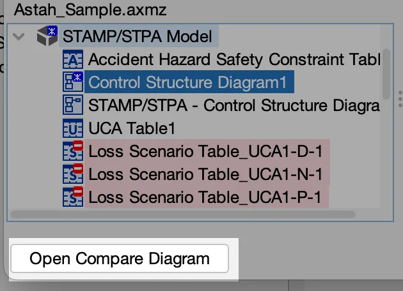Select STAMP/STPA - Control Structure Diagram entry
Viewport: 403px width, 291px height.
coord(234,105)
